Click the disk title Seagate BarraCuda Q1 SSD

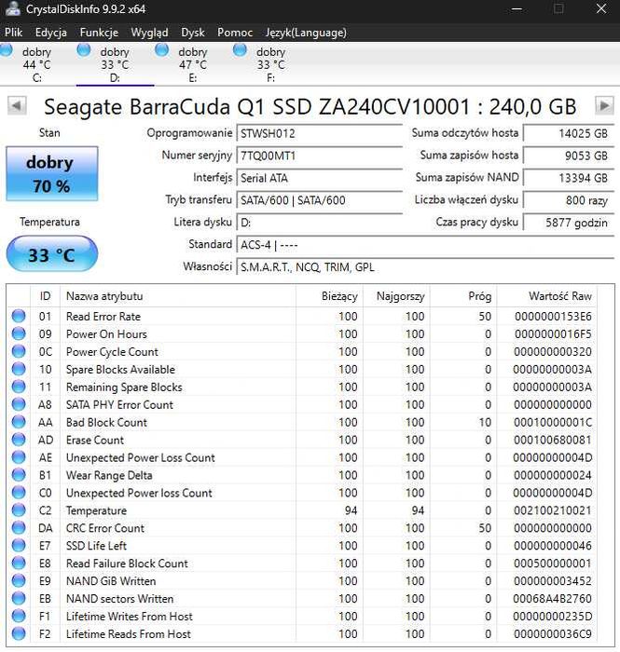[310, 106]
